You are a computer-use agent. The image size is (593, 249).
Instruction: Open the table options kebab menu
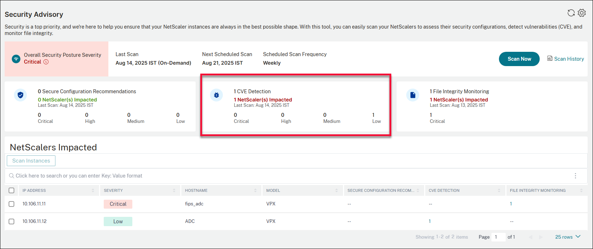click(575, 176)
